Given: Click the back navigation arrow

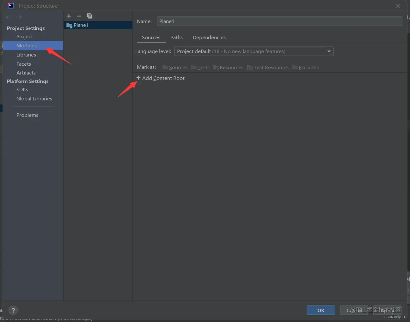Looking at the screenshot, I should click(x=9, y=17).
